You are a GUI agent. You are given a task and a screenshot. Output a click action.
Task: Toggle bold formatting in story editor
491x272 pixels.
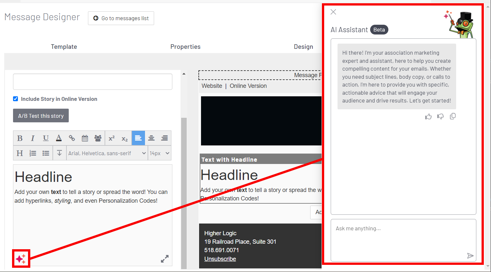(20, 138)
